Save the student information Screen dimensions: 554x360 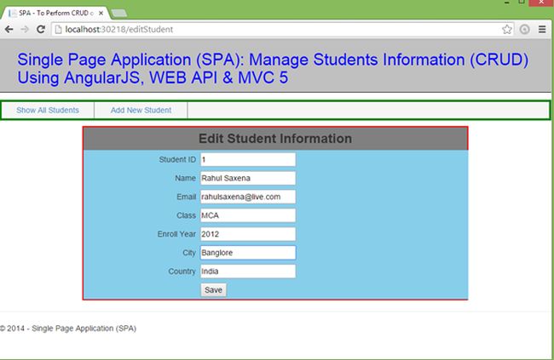pos(213,290)
